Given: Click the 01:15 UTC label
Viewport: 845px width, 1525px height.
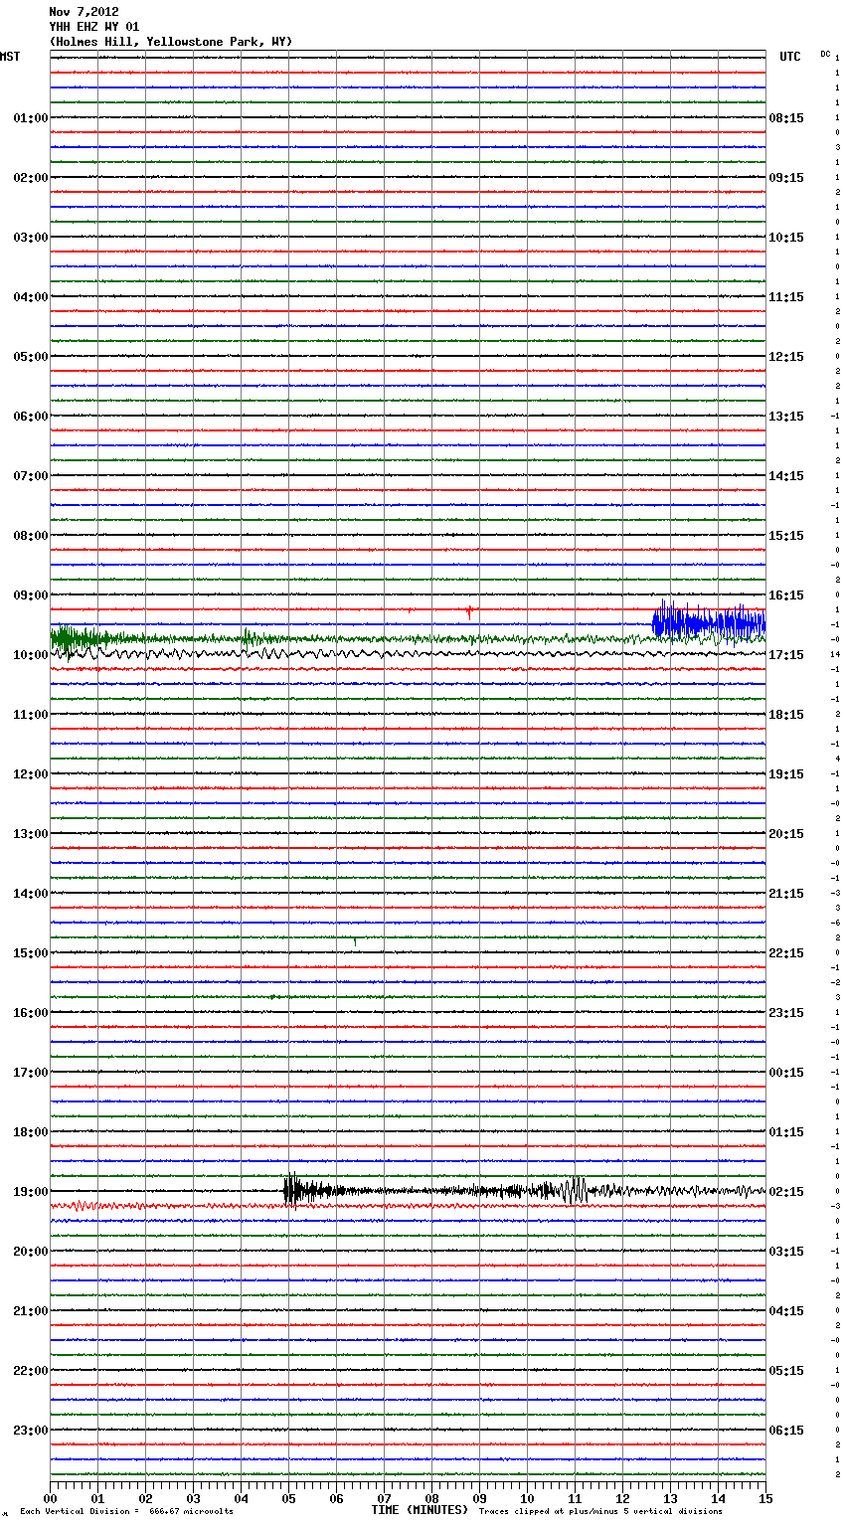Looking at the screenshot, I should coord(786,1132).
